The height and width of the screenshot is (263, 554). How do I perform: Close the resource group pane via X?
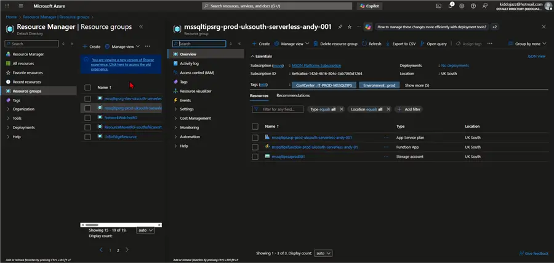point(544,27)
